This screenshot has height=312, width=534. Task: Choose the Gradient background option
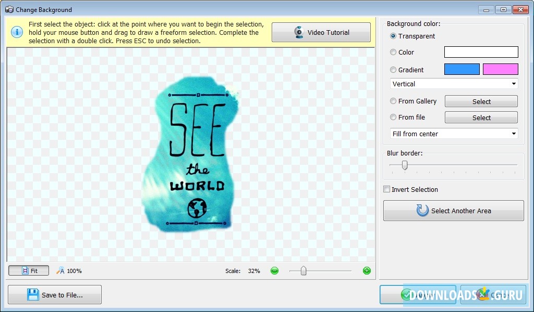pyautogui.click(x=393, y=70)
